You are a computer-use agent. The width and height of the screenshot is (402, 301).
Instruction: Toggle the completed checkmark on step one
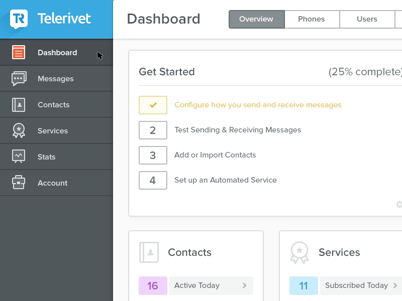pos(153,105)
